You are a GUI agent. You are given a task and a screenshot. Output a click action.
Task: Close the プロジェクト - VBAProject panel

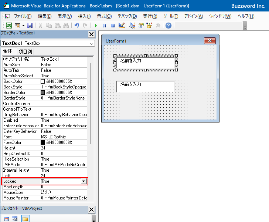point(91,210)
